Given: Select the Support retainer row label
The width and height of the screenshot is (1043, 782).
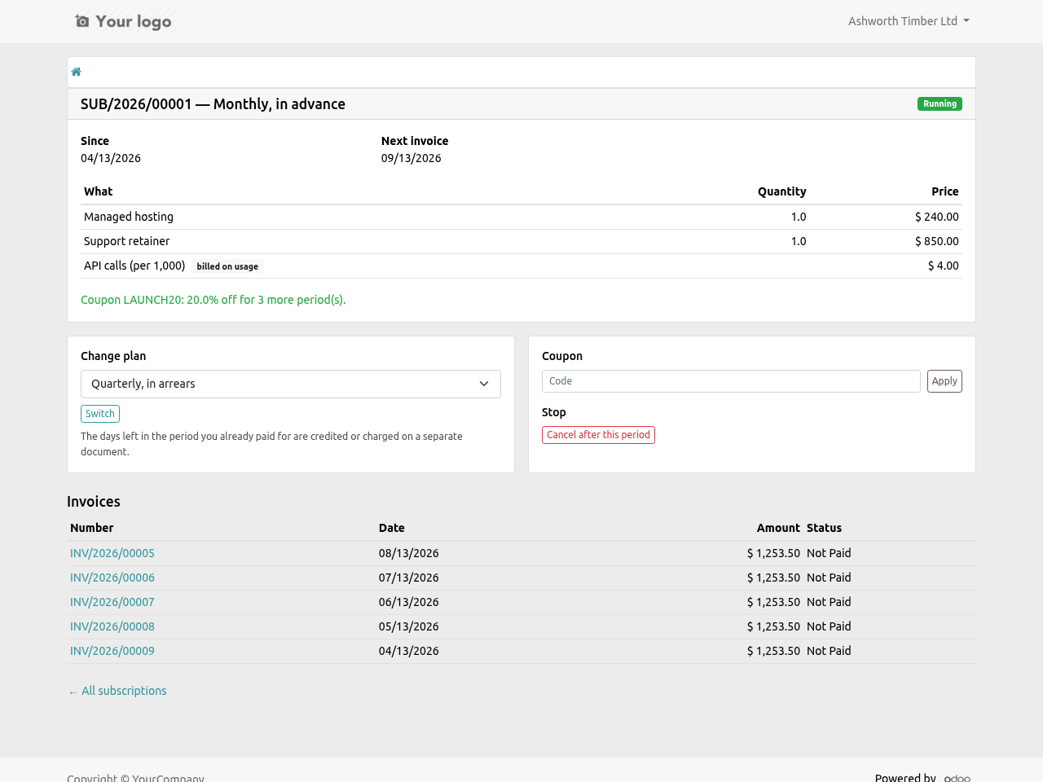Looking at the screenshot, I should coord(127,241).
